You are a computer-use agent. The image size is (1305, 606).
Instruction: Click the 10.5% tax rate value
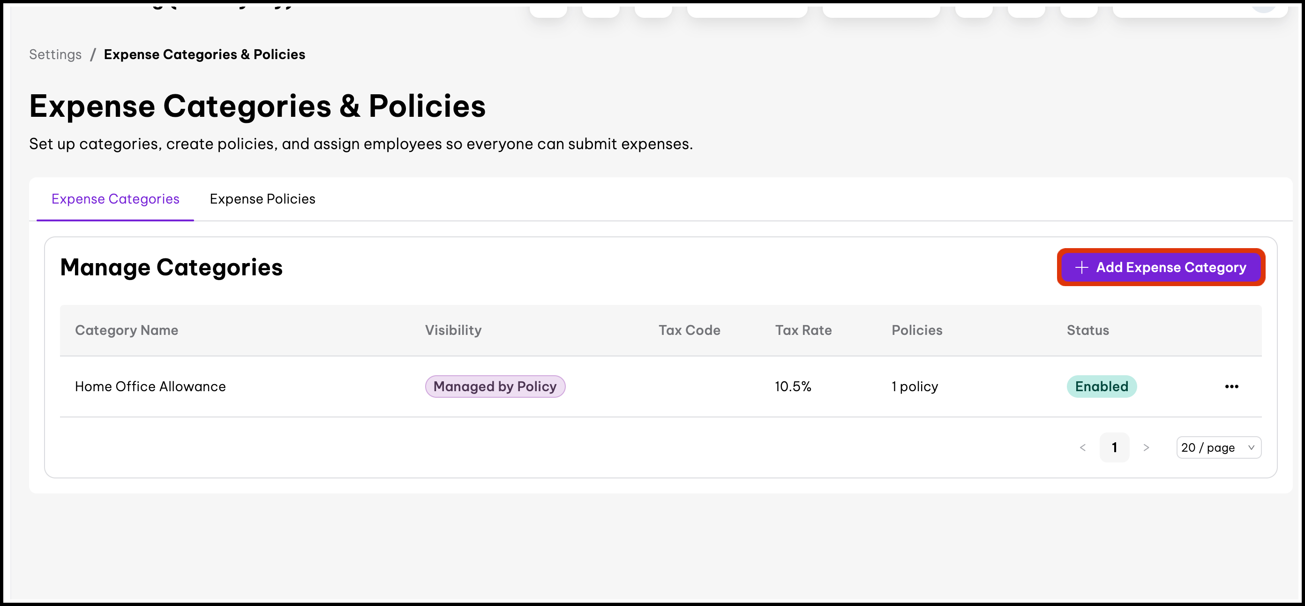[793, 386]
